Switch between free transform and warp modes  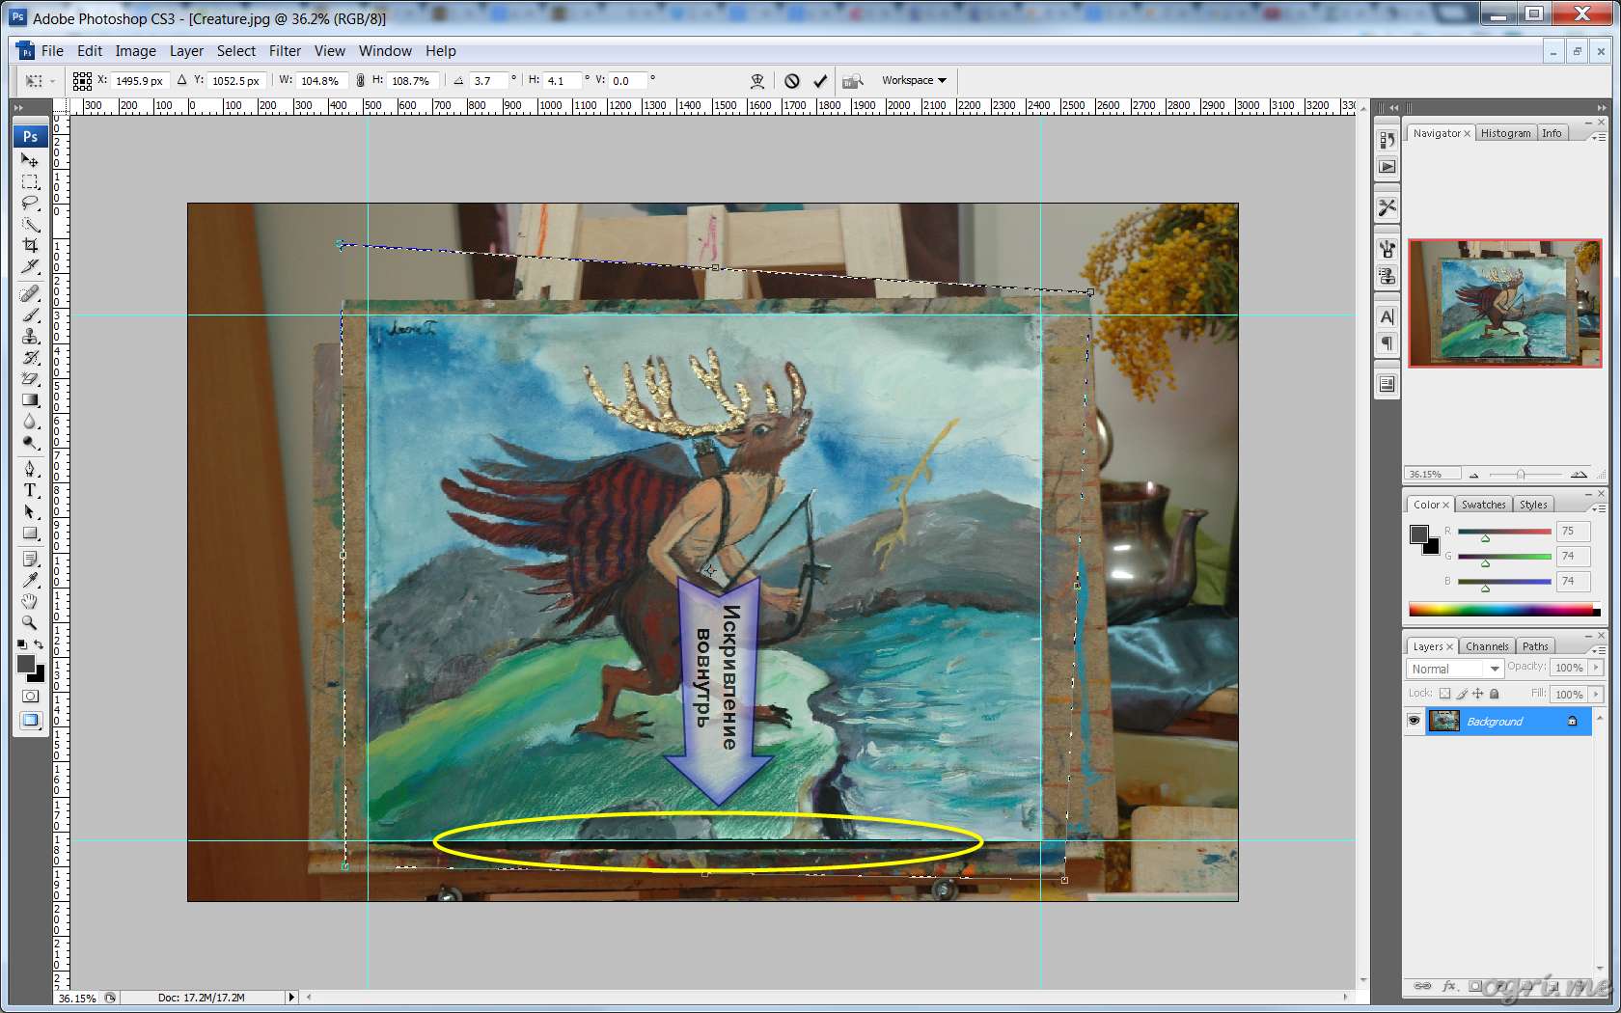(757, 81)
